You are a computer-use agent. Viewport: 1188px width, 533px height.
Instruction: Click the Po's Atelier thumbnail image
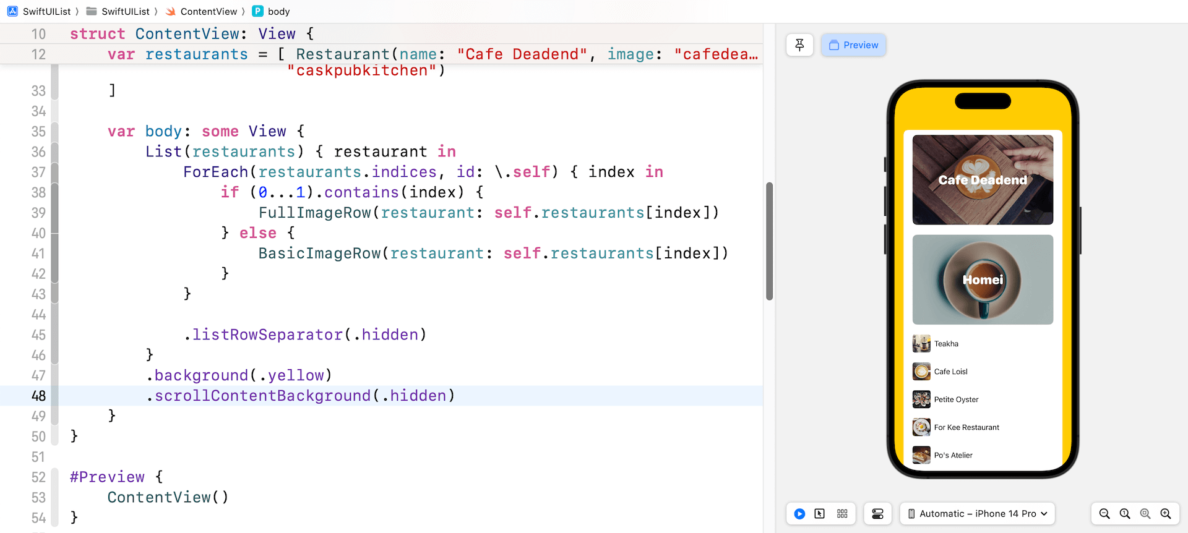click(x=921, y=455)
